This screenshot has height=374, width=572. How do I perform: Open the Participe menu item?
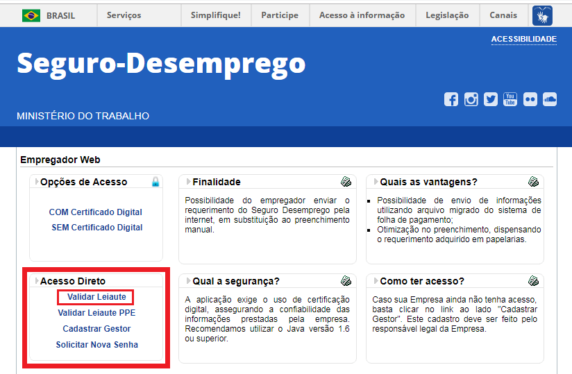tap(280, 15)
